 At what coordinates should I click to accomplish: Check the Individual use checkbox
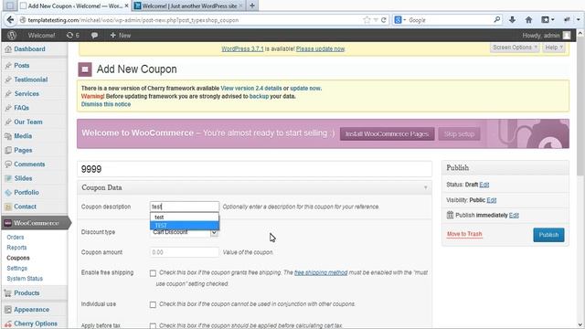pos(153,304)
